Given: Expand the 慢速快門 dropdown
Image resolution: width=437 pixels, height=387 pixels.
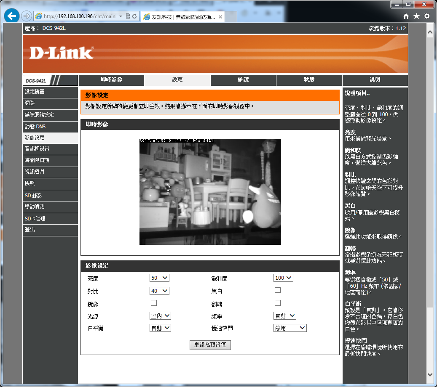Looking at the screenshot, I should (x=290, y=328).
